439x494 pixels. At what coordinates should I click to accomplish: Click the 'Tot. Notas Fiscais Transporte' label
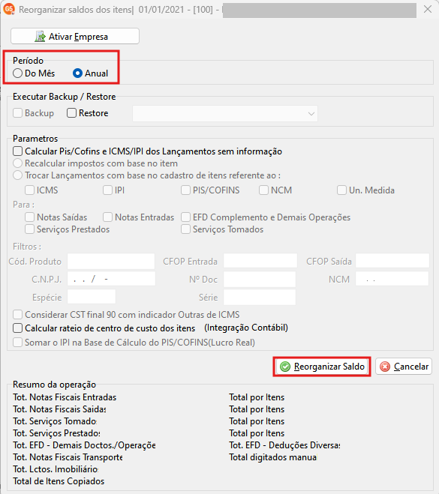tap(68, 457)
